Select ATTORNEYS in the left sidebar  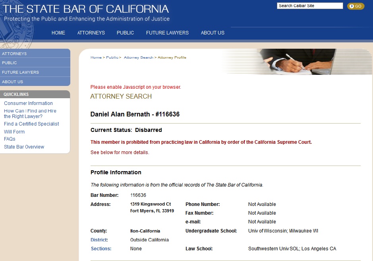pyautogui.click(x=14, y=53)
